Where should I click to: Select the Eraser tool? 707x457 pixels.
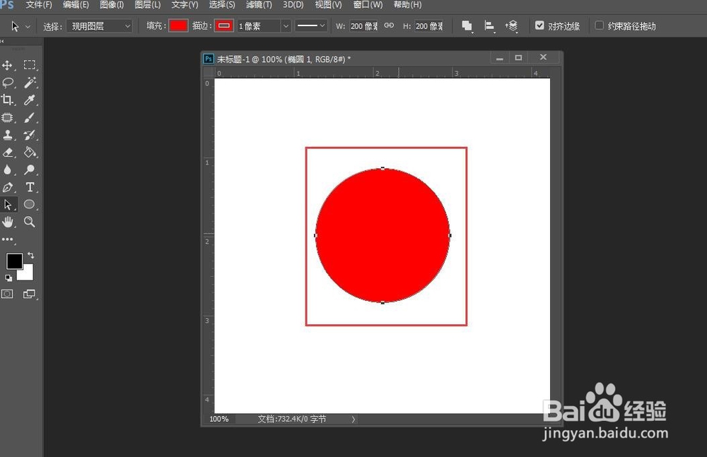(8, 153)
